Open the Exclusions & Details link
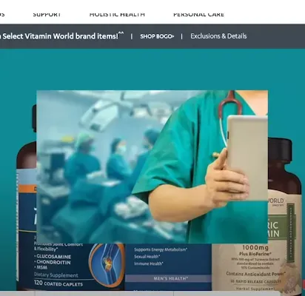The height and width of the screenshot is (296, 305). [218, 36]
